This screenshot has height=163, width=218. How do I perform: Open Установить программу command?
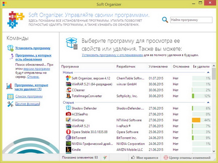[x=33, y=48]
